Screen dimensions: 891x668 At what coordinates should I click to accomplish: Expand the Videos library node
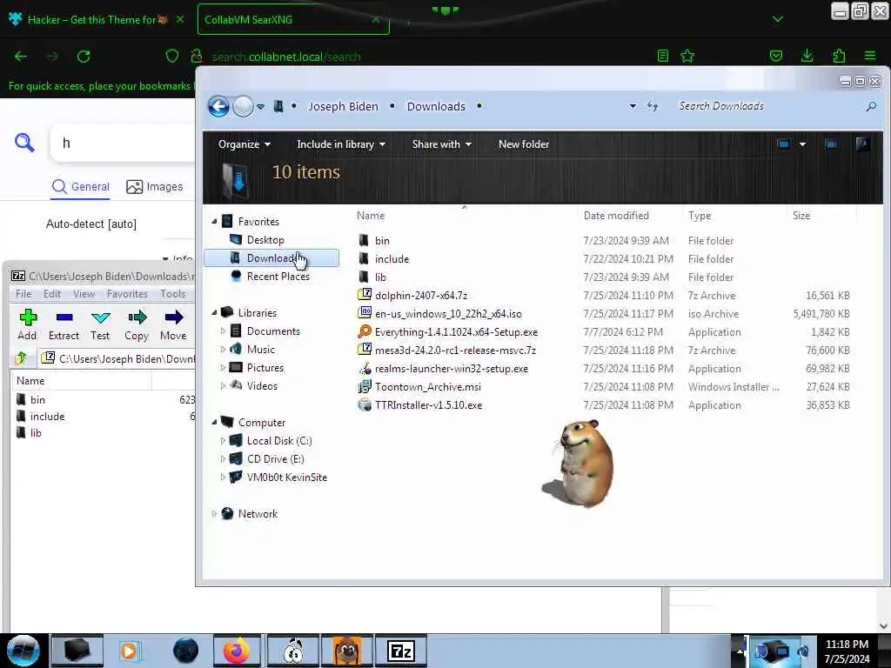click(x=223, y=385)
